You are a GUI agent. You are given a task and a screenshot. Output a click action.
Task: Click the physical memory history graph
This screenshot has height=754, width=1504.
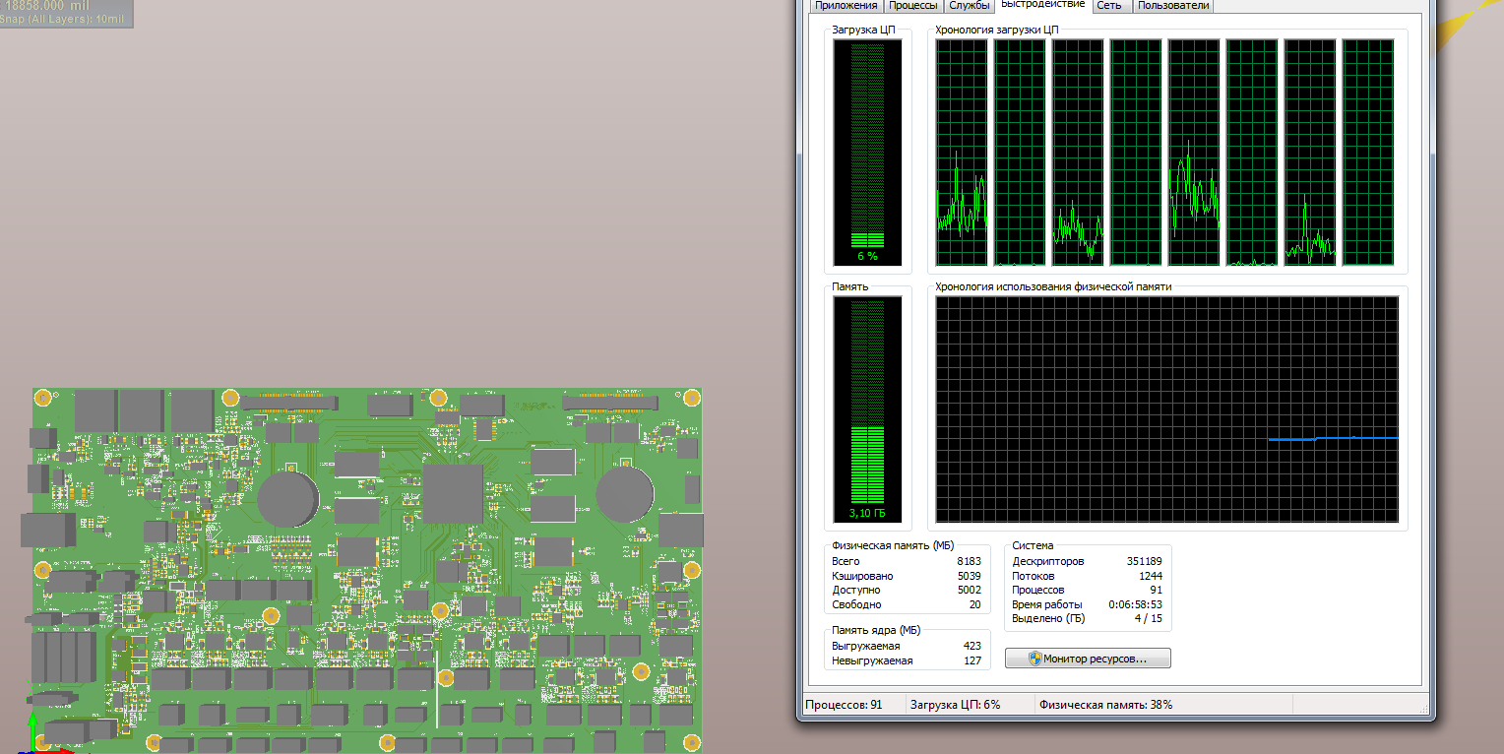click(x=1166, y=409)
